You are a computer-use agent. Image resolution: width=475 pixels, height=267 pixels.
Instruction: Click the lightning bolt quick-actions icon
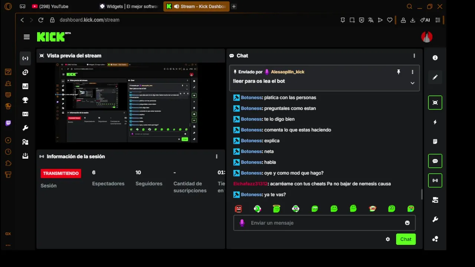click(x=435, y=122)
